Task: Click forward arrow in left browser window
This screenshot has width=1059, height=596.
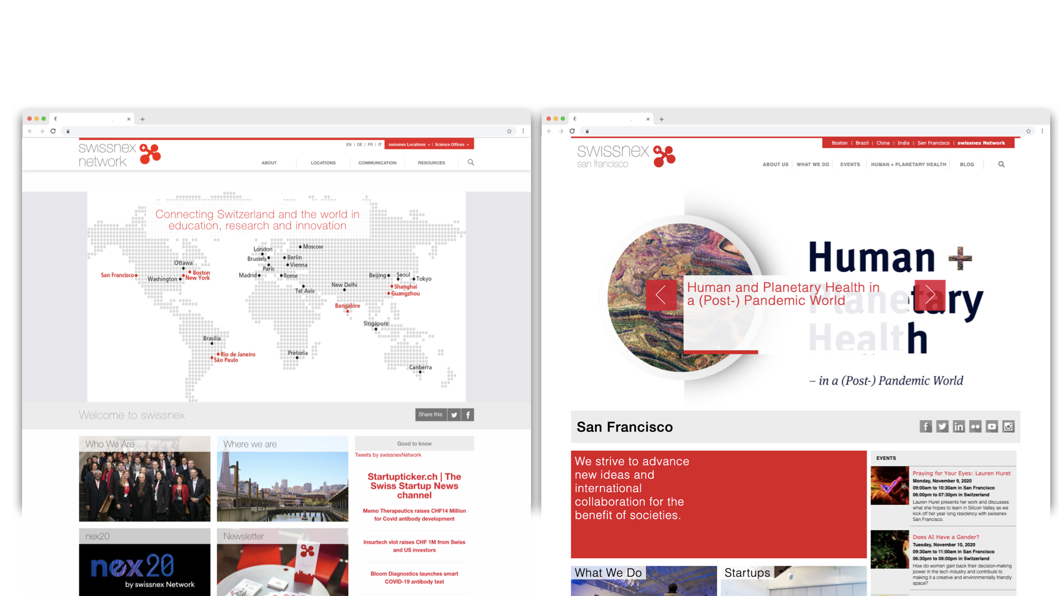Action: coord(42,131)
